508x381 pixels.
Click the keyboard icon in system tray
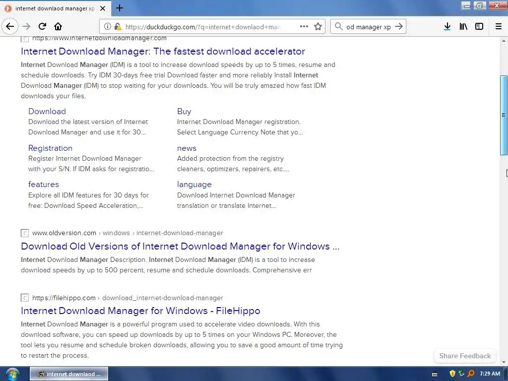tap(435, 374)
